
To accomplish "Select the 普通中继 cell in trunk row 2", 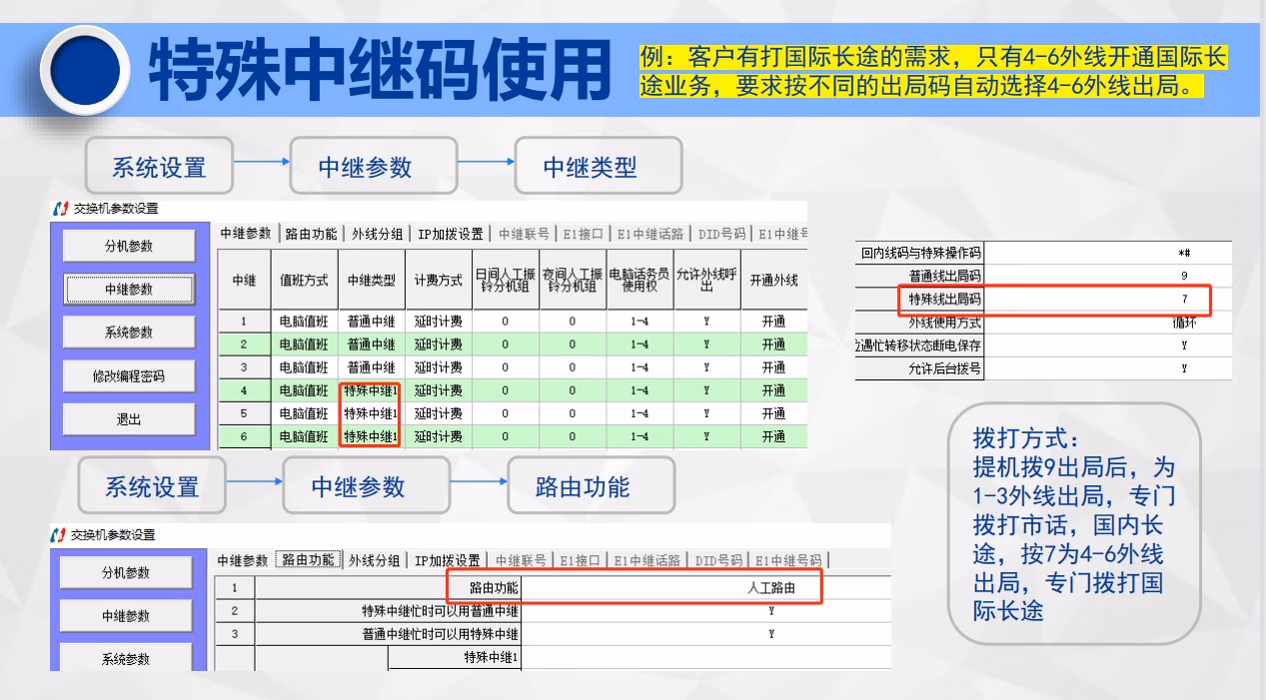I will pyautogui.click(x=371, y=345).
